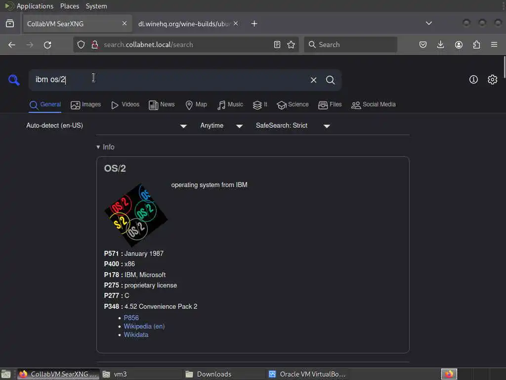This screenshot has width=506, height=380.
Task: Click 'proprietary license' text
Action: tap(151, 285)
